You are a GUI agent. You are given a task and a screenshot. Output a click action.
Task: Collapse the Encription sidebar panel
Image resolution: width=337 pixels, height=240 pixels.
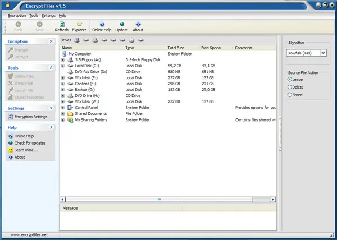[x=52, y=41]
